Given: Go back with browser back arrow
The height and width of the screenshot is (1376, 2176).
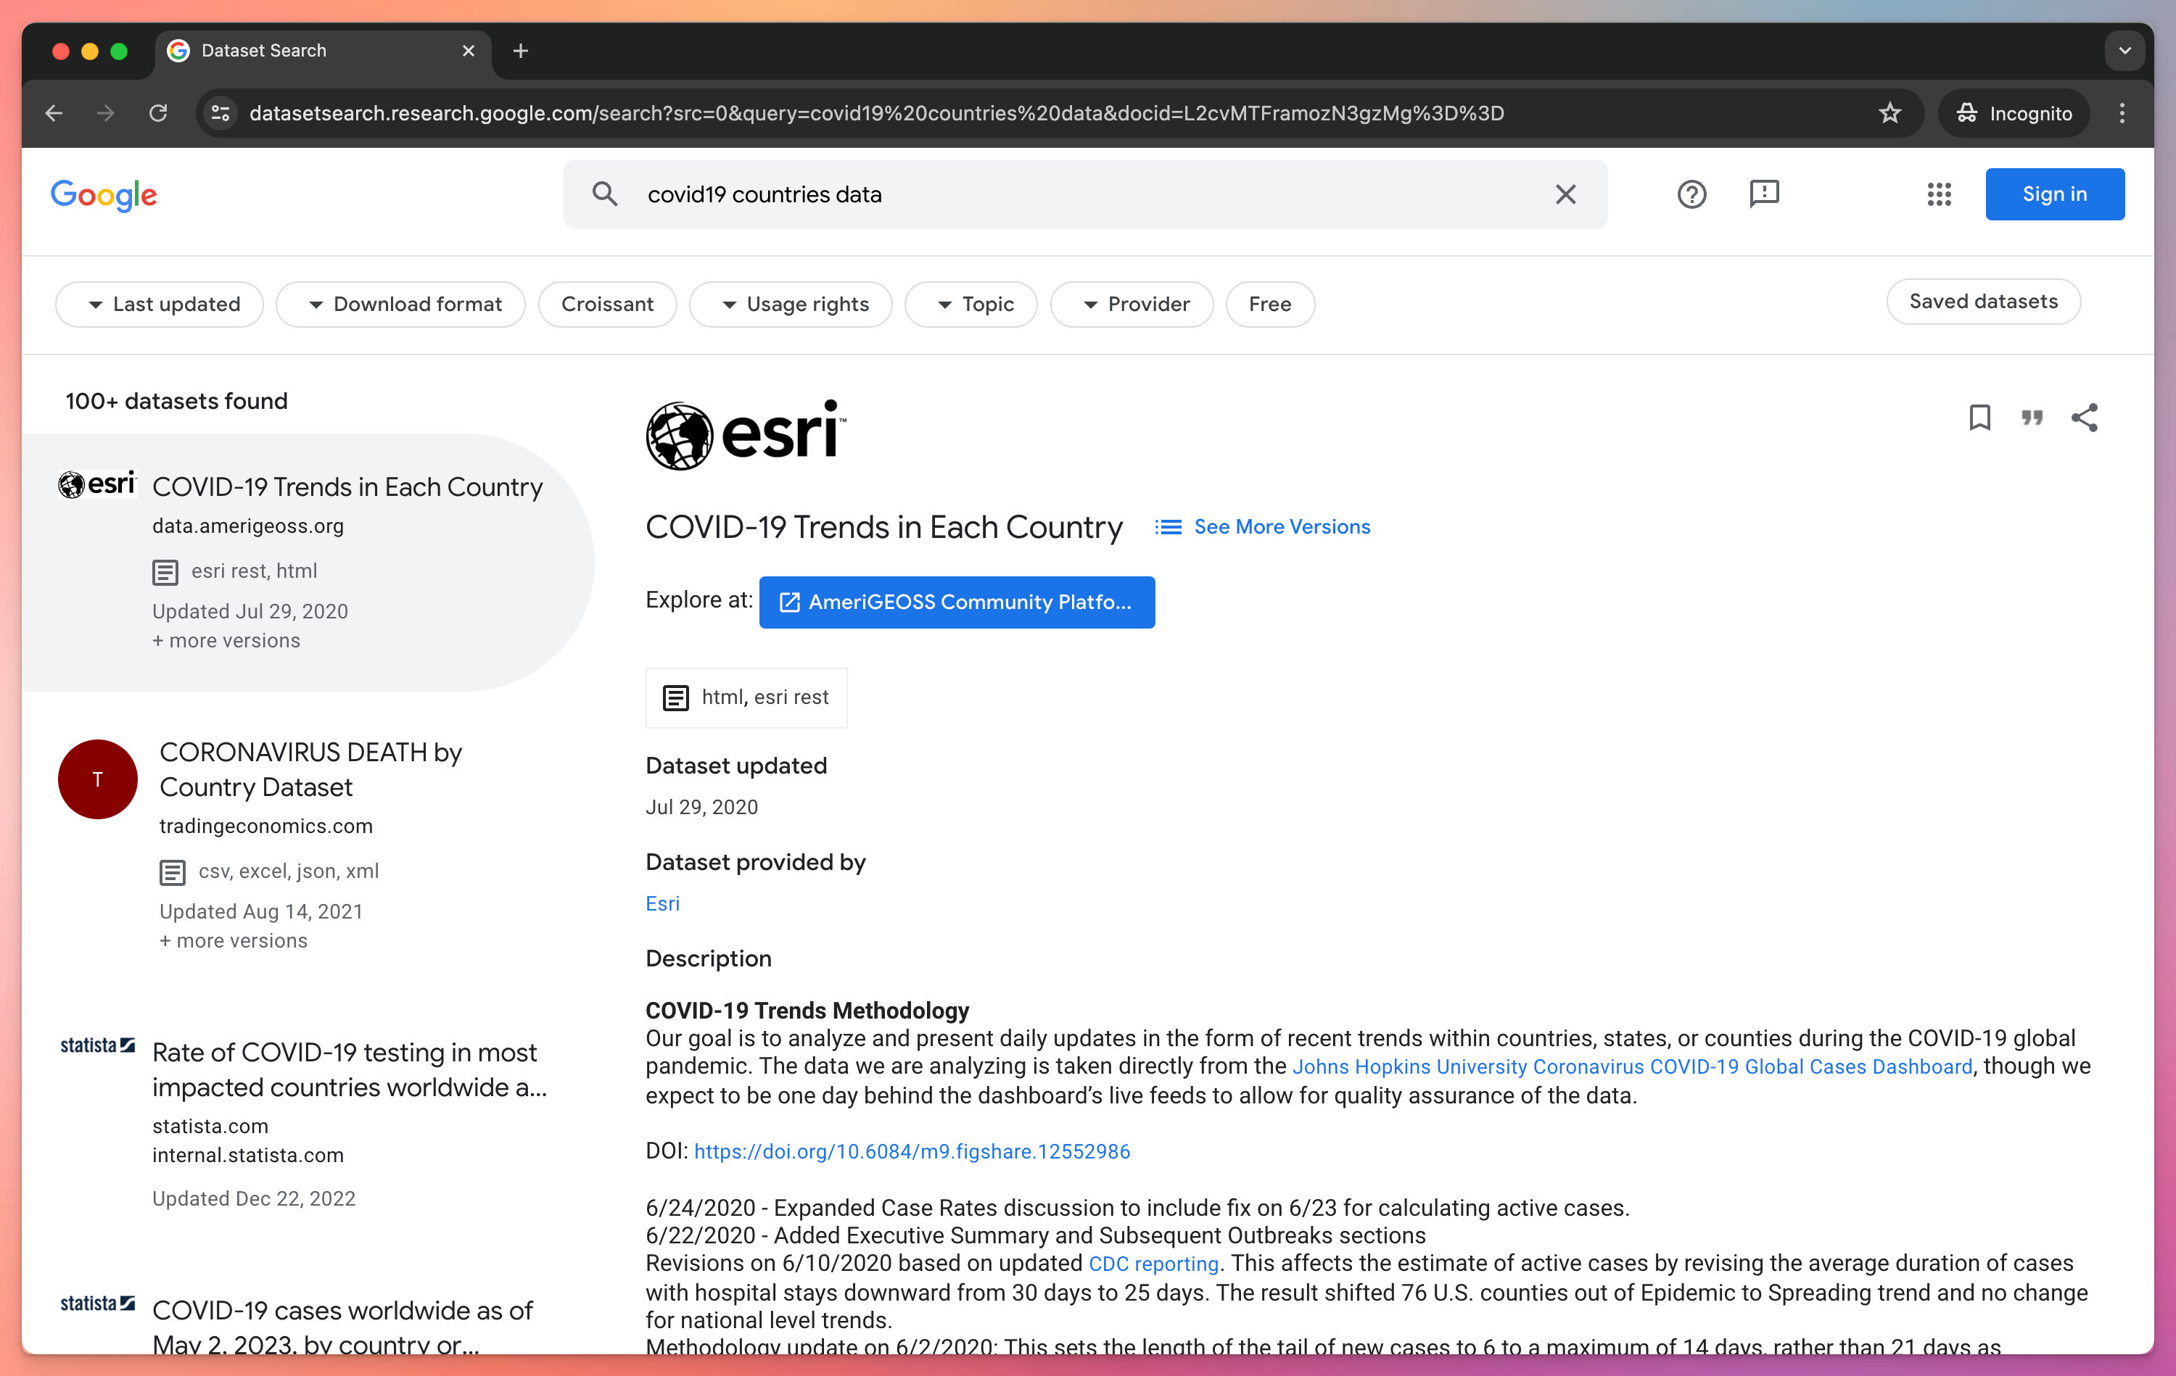Looking at the screenshot, I should 54,113.
